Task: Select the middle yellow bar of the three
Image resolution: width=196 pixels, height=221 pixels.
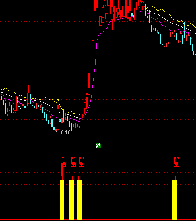Action: [71, 200]
